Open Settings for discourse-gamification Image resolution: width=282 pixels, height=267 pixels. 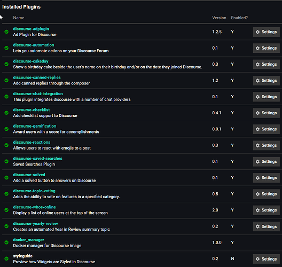266,129
